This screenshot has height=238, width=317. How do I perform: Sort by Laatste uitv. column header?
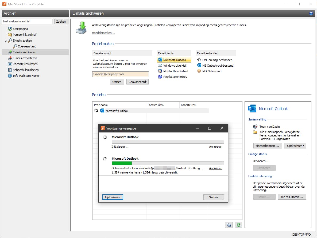pos(163,105)
